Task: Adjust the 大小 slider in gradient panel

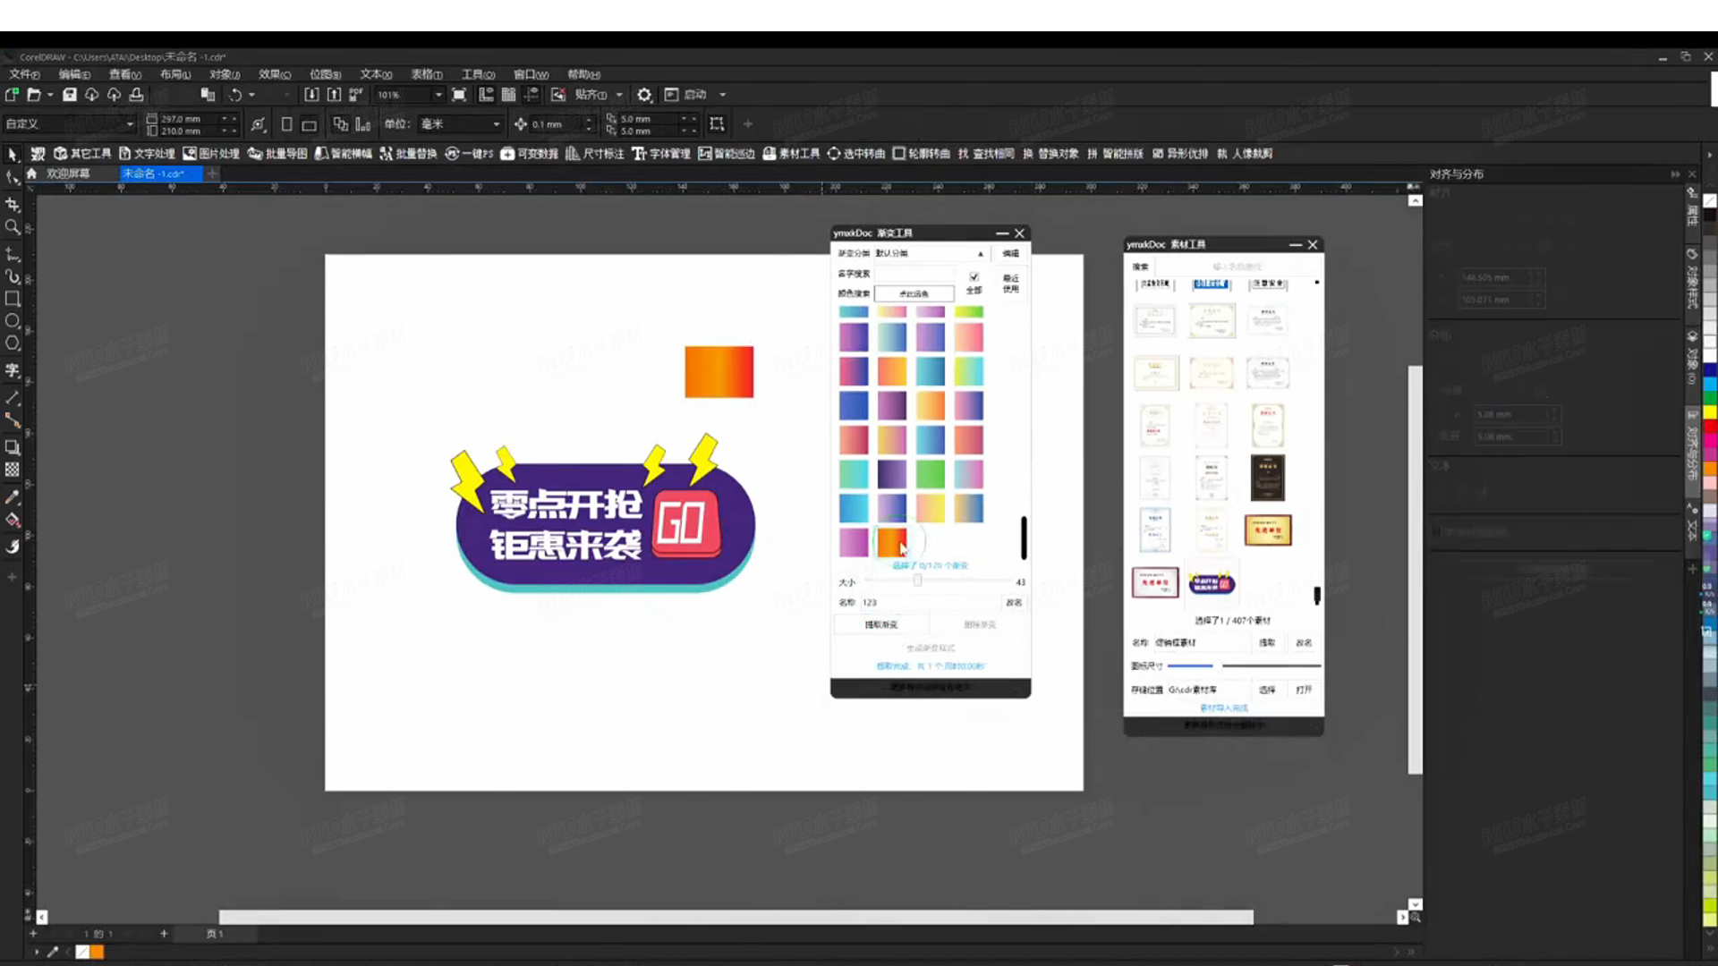Action: coord(917,580)
